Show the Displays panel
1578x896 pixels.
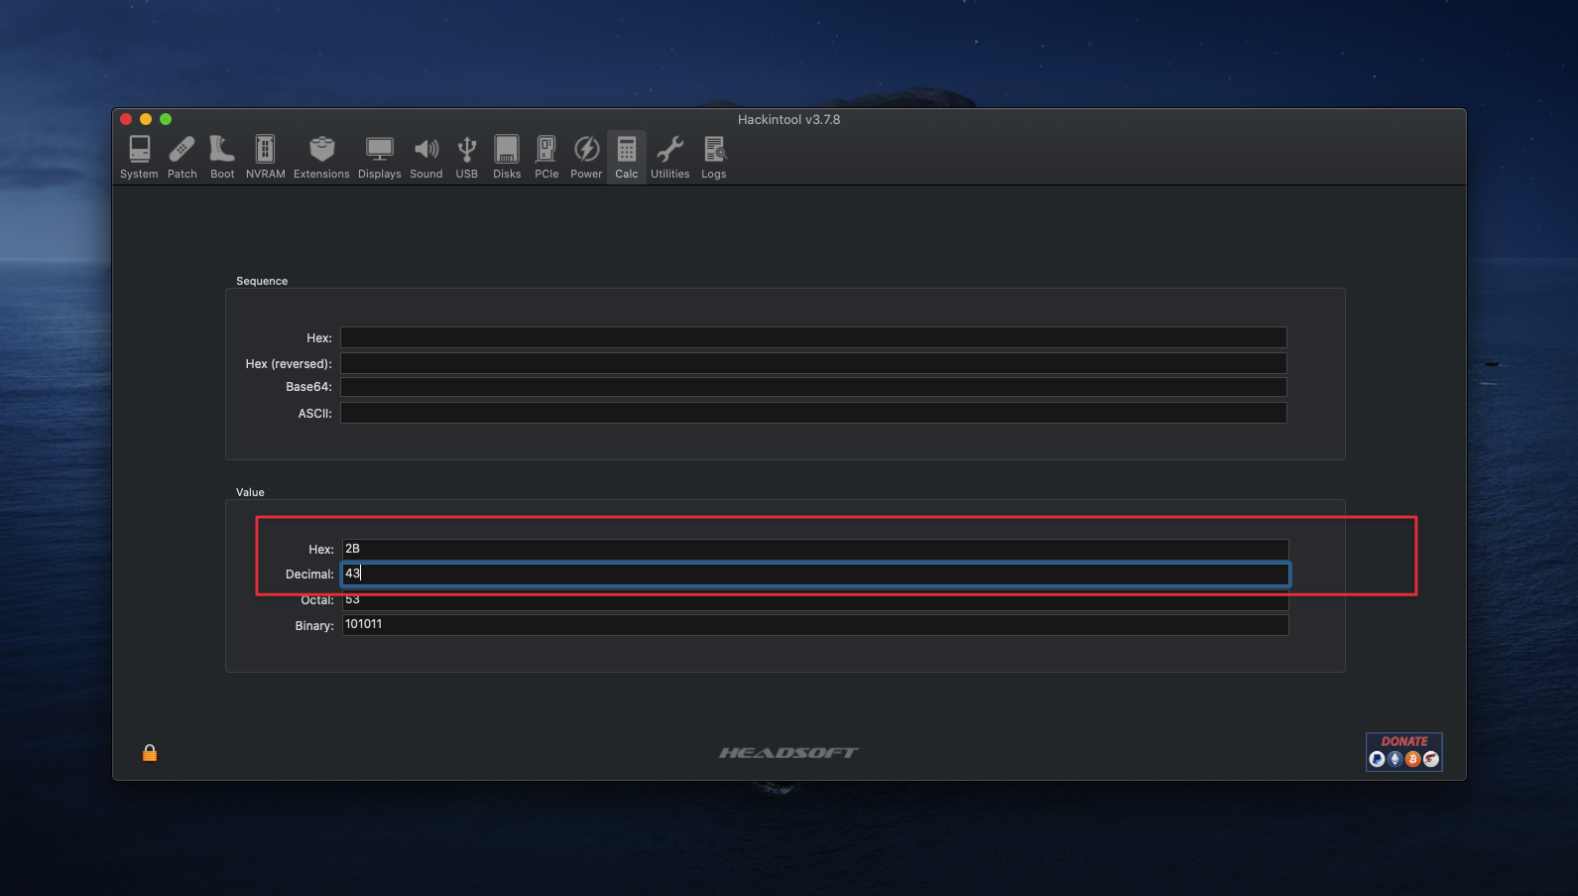pyautogui.click(x=379, y=157)
